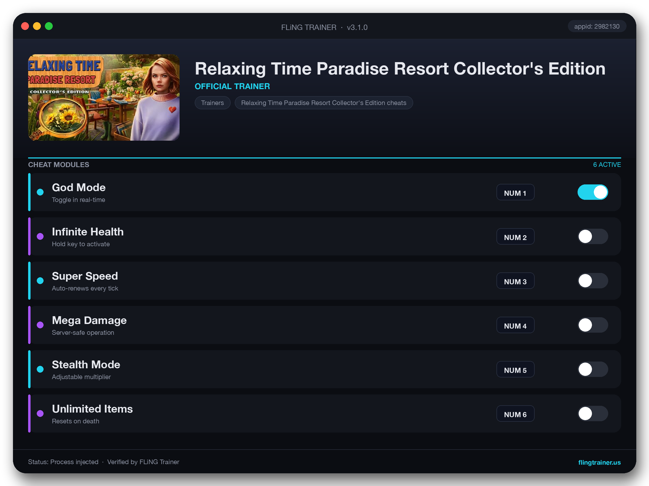The height and width of the screenshot is (486, 649).
Task: Click the "Hold key to activate" description
Action: click(81, 244)
